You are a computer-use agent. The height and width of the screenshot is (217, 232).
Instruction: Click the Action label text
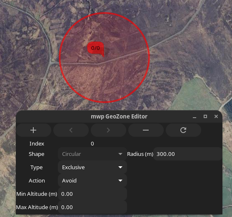37,181
